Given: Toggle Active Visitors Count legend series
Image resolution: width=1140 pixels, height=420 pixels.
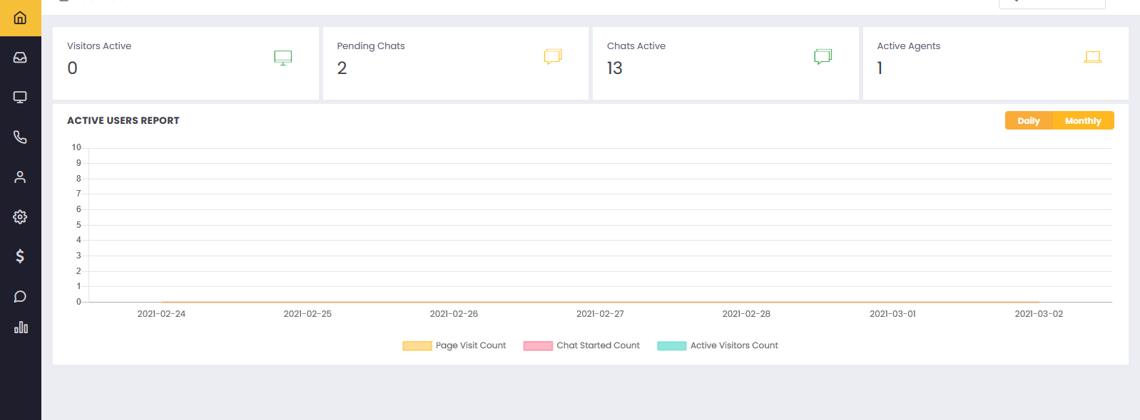Looking at the screenshot, I should coord(718,346).
